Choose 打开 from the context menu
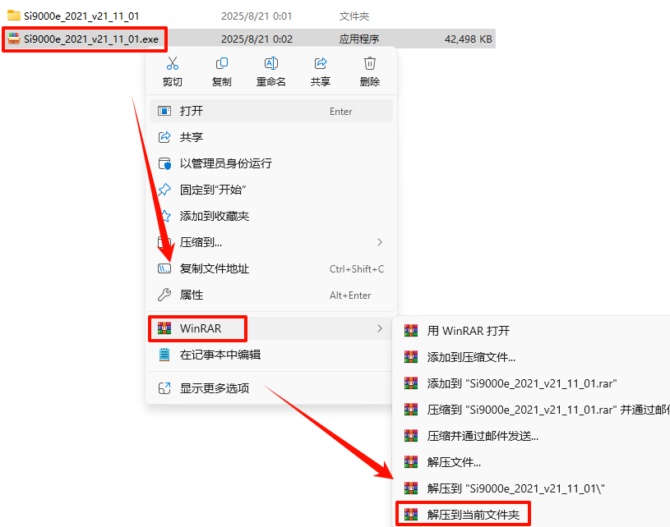Image resolution: width=670 pixels, height=527 pixels. pyautogui.click(x=271, y=111)
